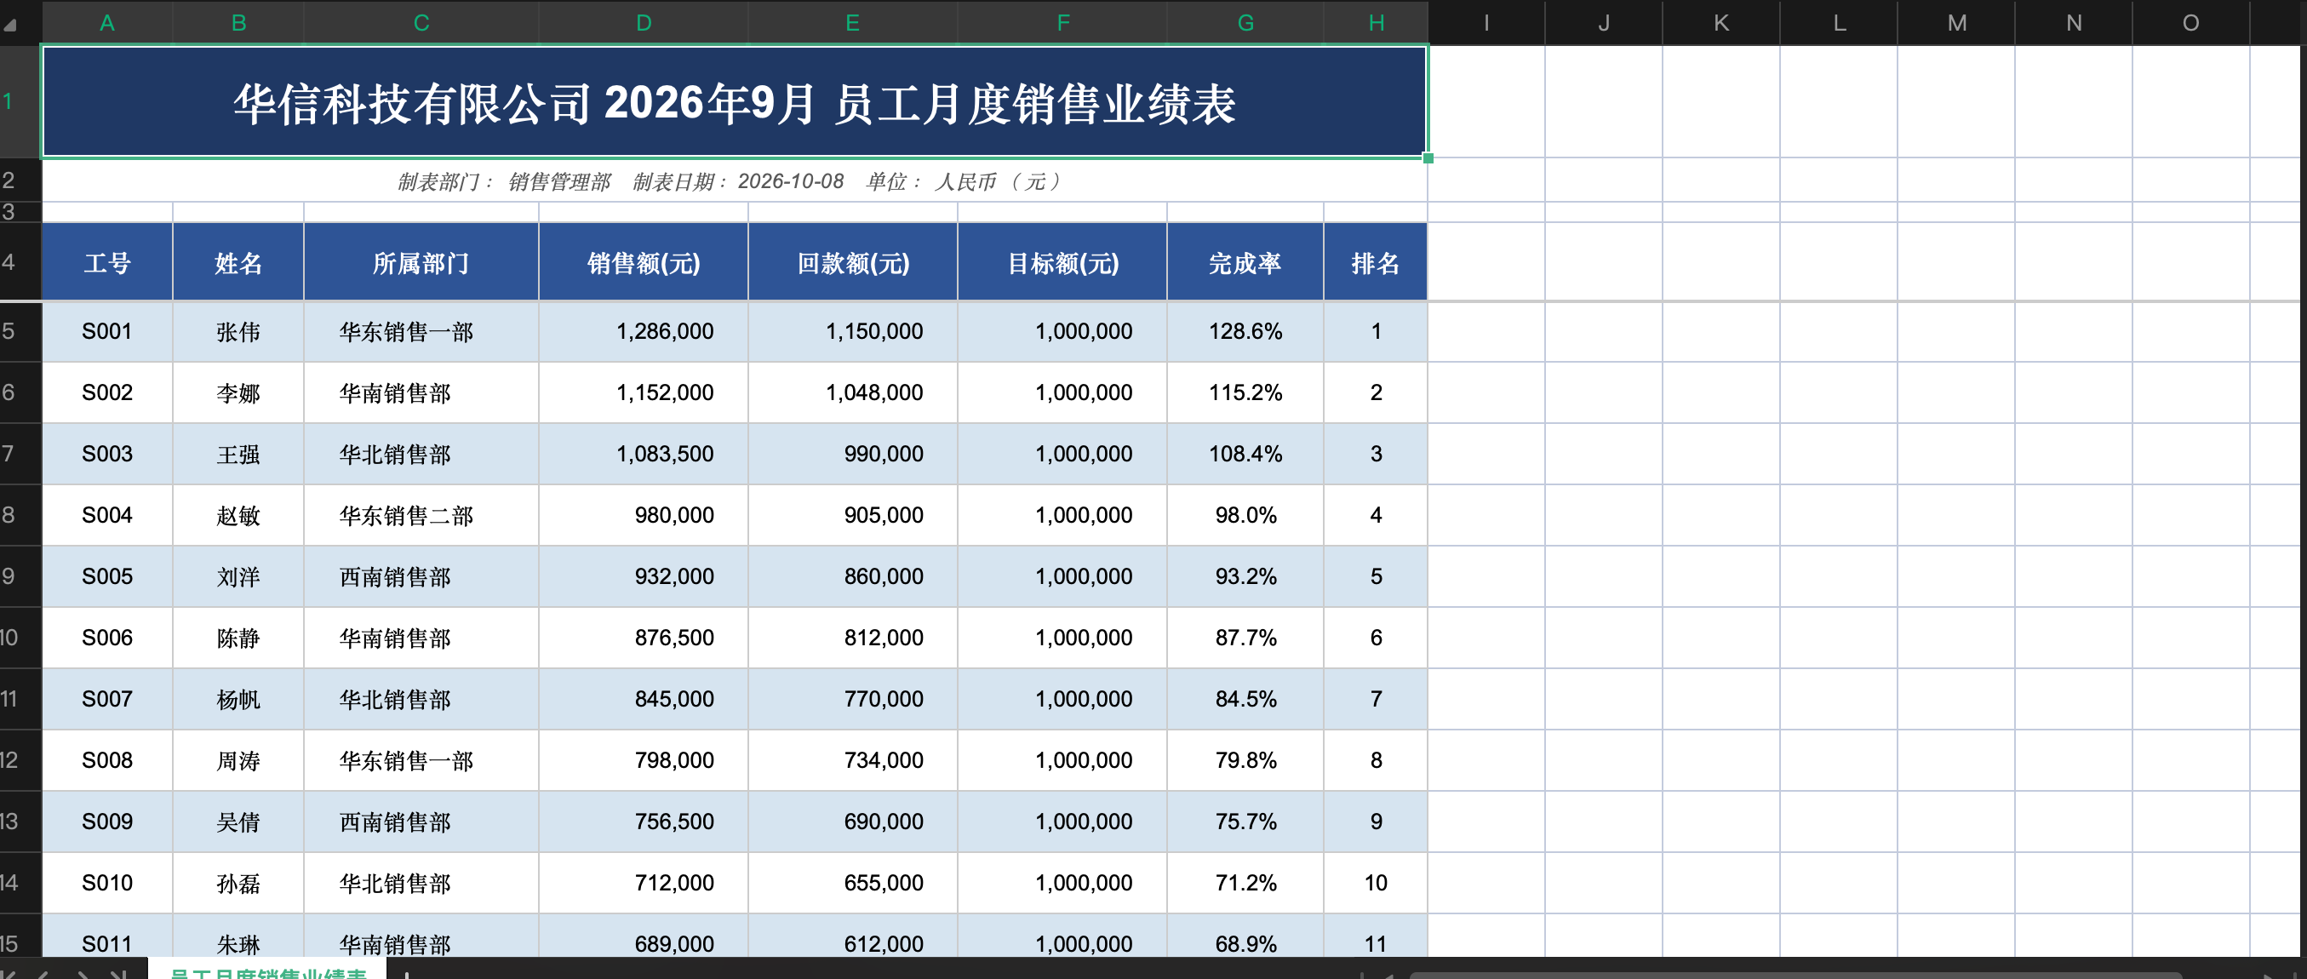
Task: Select column A header
Action: (x=107, y=22)
